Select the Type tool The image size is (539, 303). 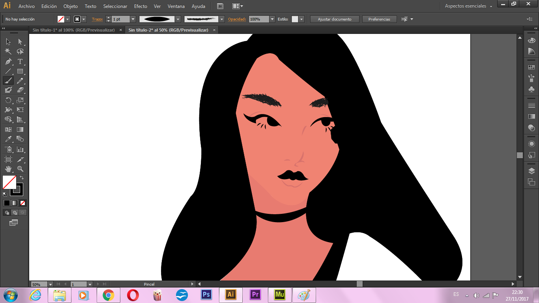20,61
